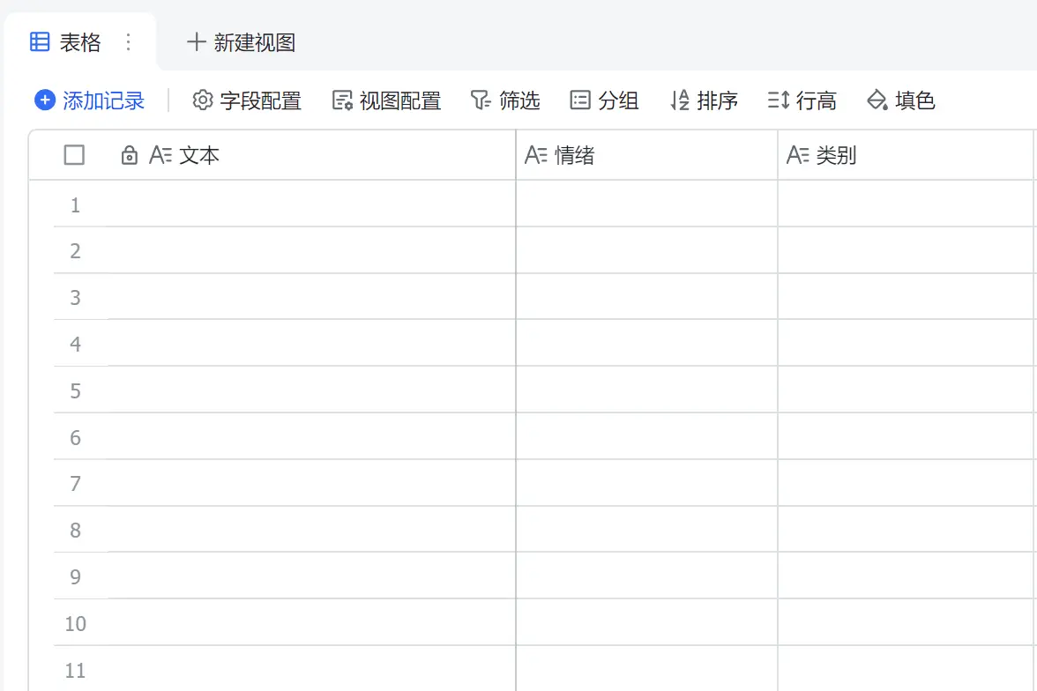
Task: Select the 情绪 column header
Action: pyautogui.click(x=575, y=156)
